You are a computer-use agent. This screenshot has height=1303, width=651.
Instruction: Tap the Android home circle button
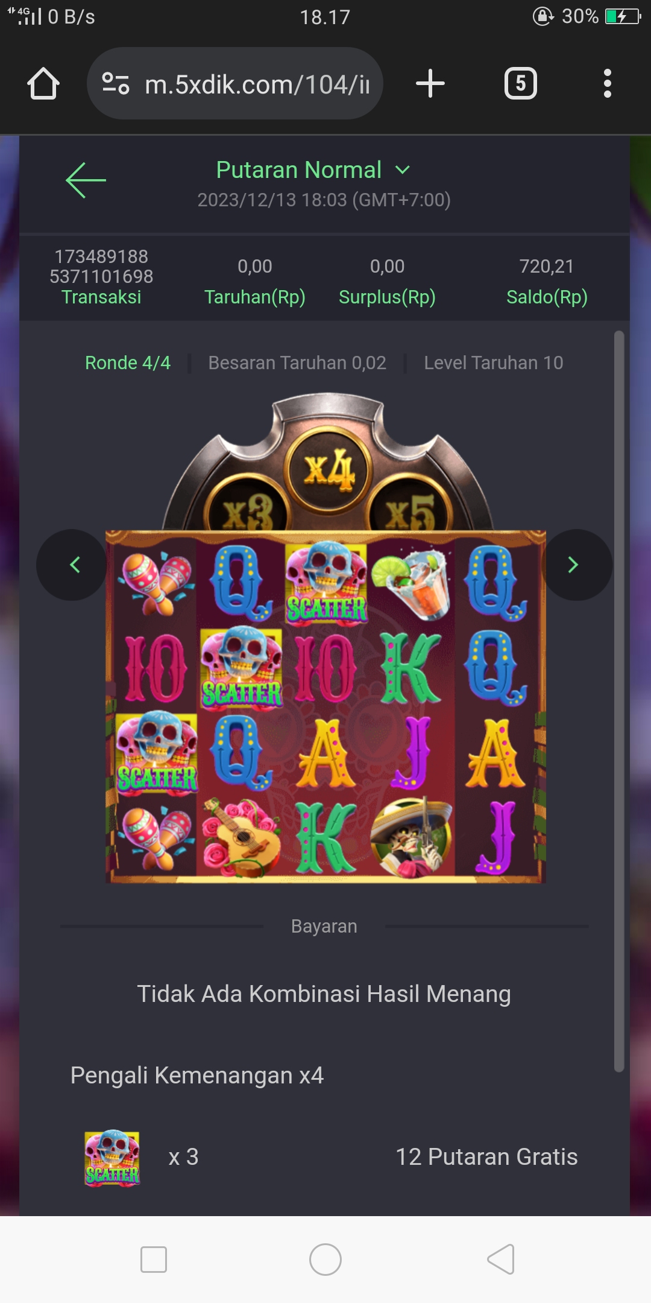coord(325,1260)
